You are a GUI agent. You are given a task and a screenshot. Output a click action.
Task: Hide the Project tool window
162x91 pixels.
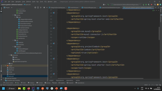click(47, 8)
